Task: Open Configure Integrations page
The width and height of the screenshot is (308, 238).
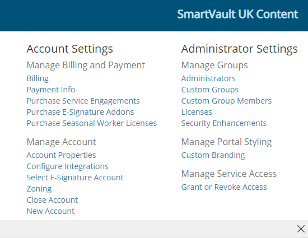Action: 67,166
